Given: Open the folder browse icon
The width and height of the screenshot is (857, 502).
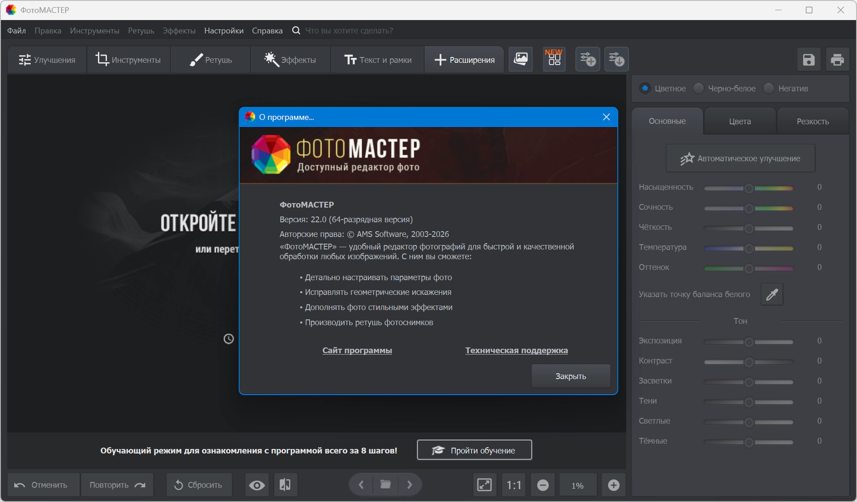Looking at the screenshot, I should (x=385, y=484).
